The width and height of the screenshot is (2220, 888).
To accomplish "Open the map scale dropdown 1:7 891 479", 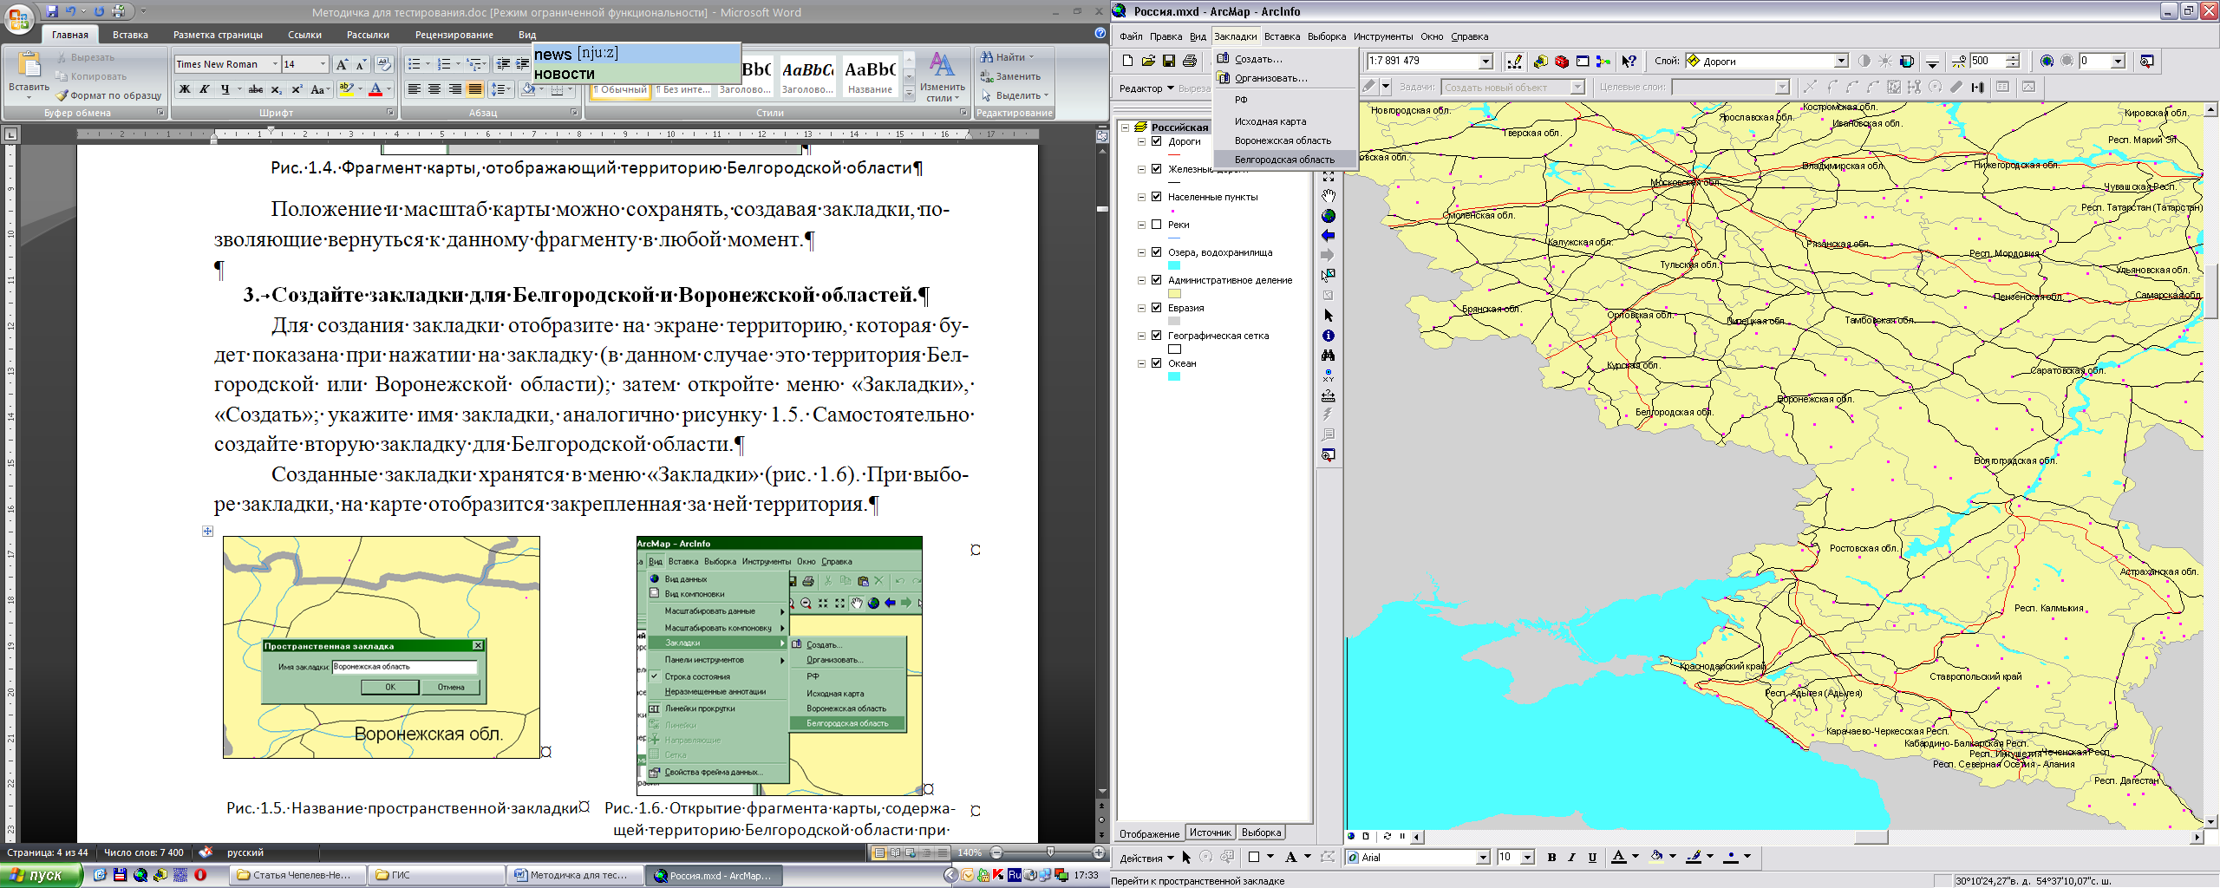I will [x=1485, y=61].
